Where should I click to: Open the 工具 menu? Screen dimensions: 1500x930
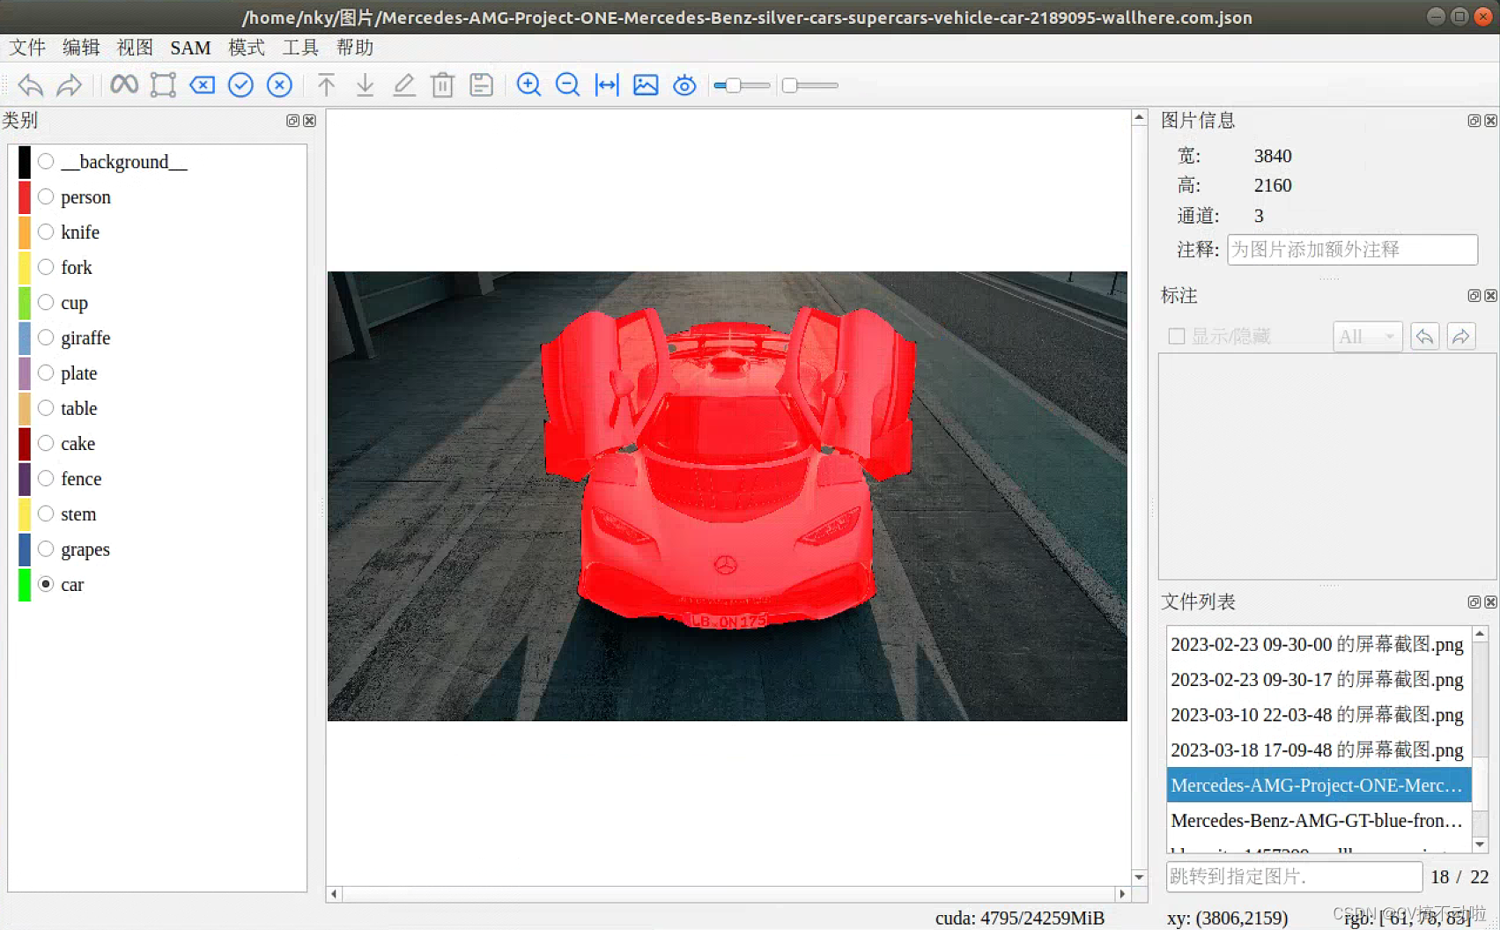(x=300, y=48)
